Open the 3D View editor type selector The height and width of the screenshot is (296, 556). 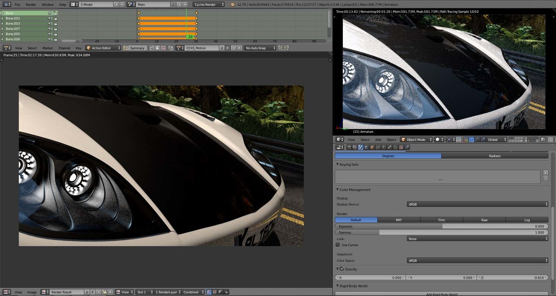pyautogui.click(x=340, y=140)
